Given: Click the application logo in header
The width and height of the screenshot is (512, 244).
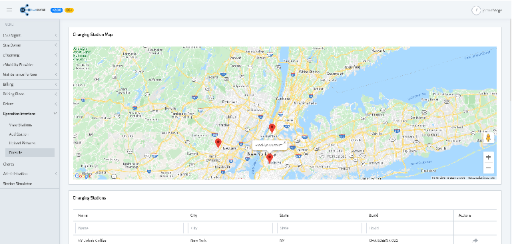Looking at the screenshot, I should [33, 10].
